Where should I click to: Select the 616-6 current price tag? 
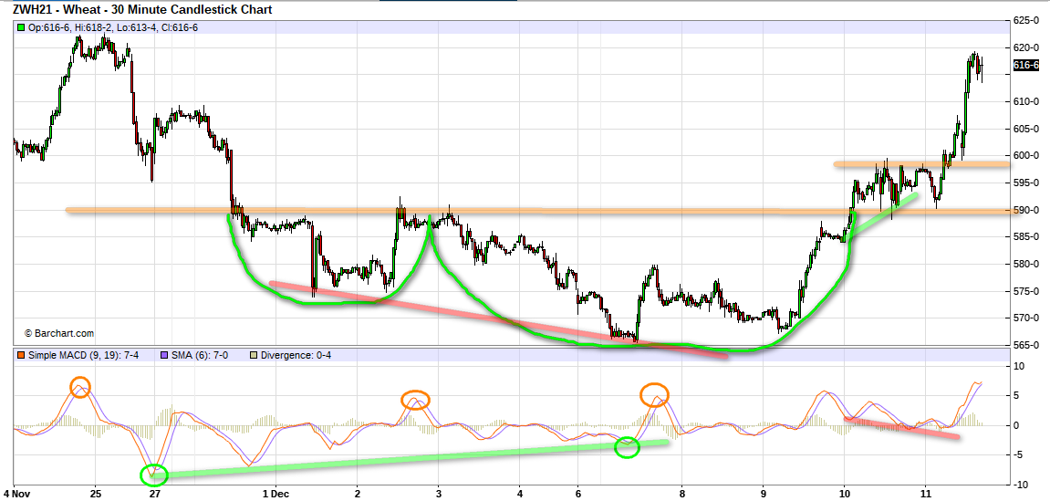pos(1026,66)
